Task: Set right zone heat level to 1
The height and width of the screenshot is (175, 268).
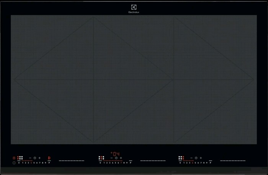Action: (184, 163)
